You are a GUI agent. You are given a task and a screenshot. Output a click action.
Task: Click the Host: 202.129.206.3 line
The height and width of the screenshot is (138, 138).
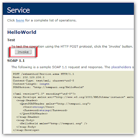coord(29,77)
